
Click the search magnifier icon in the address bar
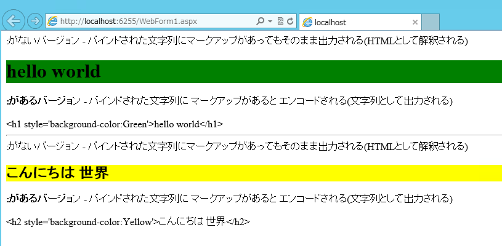tap(261, 22)
